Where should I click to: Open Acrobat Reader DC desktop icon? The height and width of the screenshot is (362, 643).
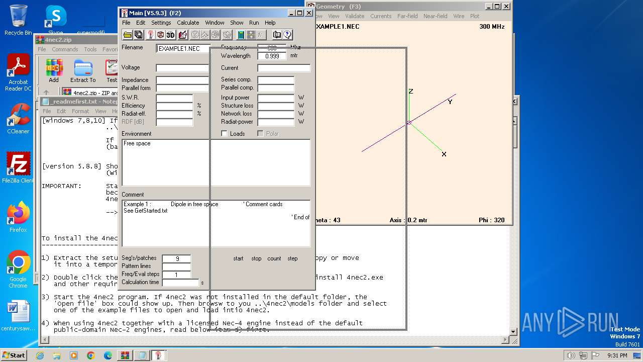tap(18, 73)
